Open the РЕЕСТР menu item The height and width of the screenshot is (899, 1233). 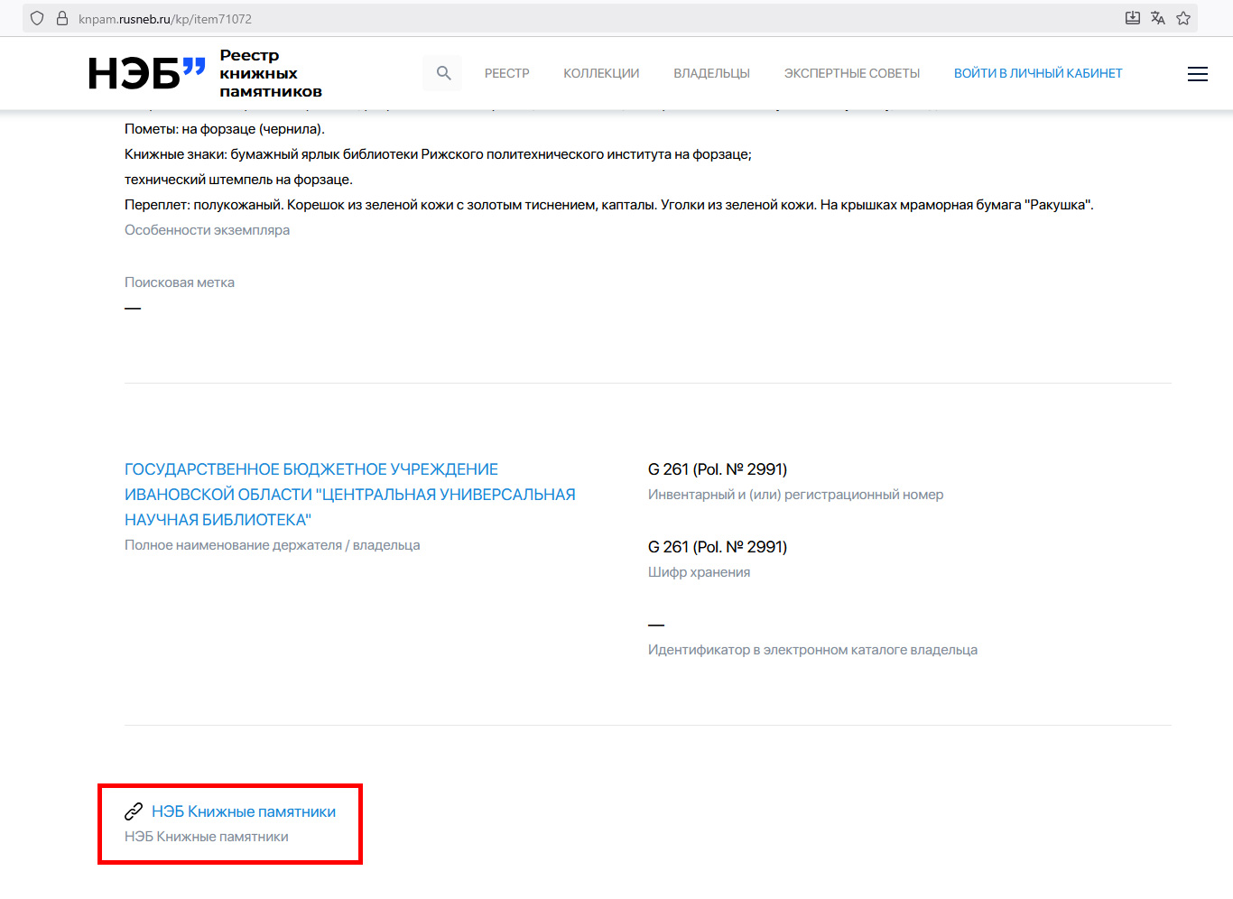click(507, 73)
